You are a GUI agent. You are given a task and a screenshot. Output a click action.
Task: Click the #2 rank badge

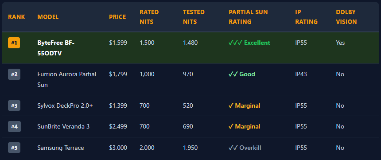[x=14, y=74]
